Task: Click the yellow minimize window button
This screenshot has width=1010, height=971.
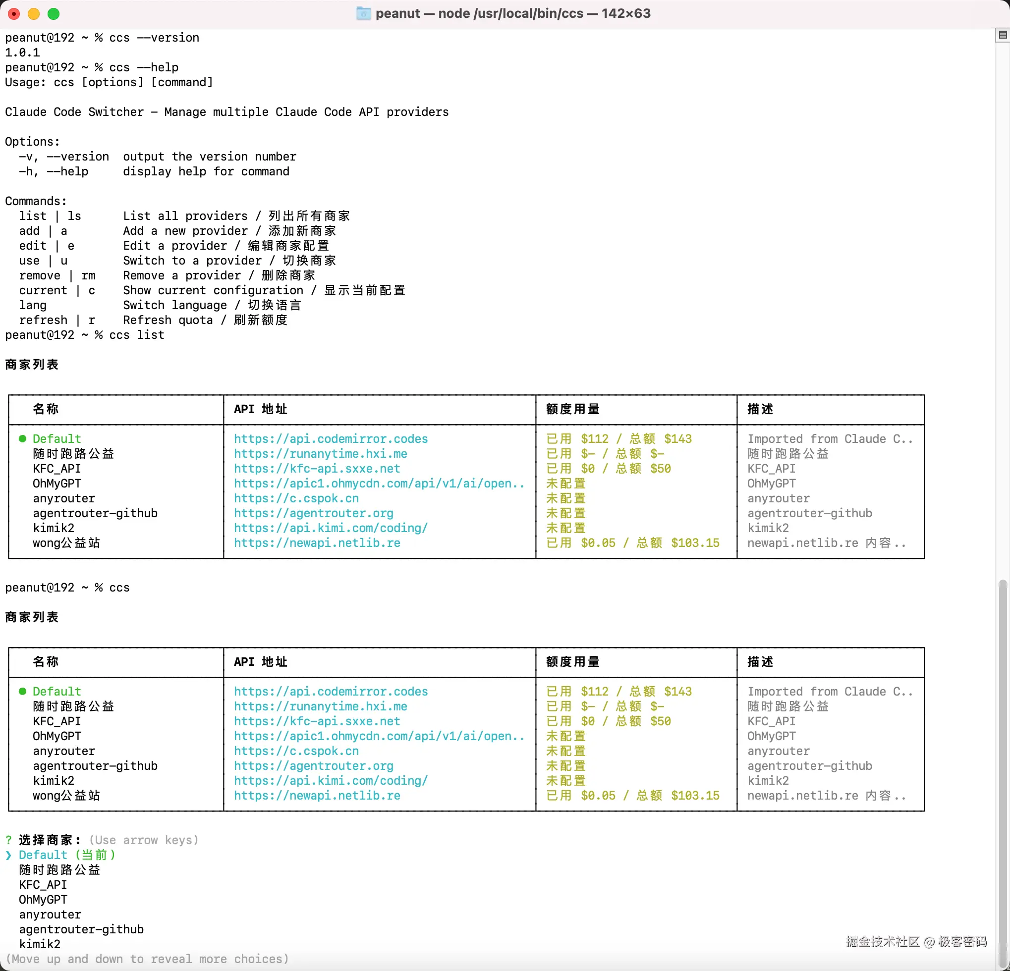Action: [34, 14]
